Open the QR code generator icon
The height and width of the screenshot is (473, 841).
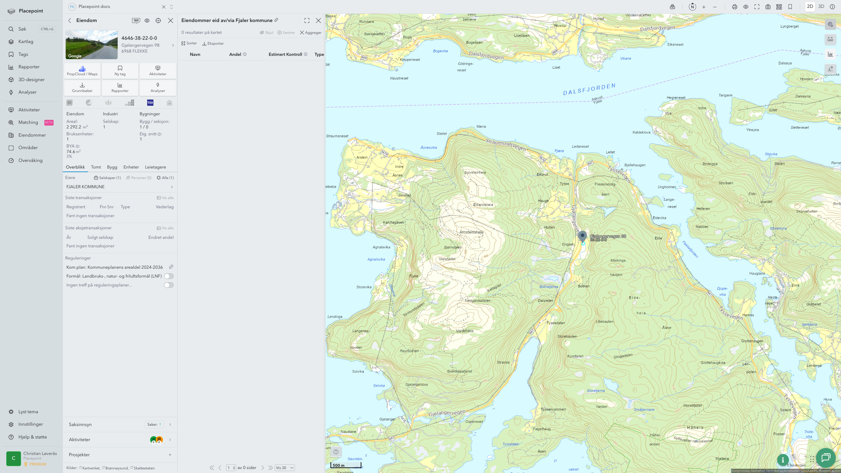tap(779, 7)
